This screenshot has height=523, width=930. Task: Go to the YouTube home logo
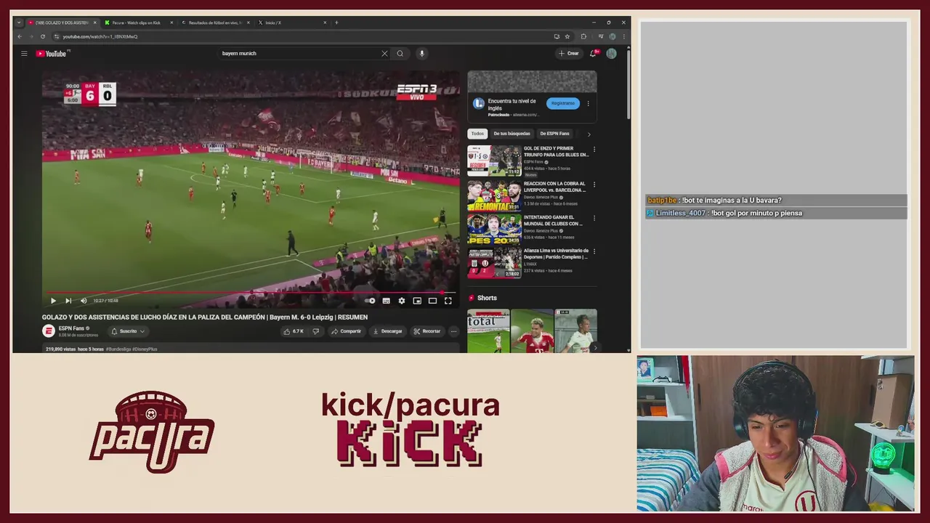pos(51,53)
